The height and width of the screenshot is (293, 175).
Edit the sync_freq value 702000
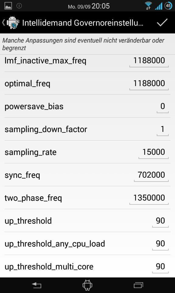pos(151,175)
